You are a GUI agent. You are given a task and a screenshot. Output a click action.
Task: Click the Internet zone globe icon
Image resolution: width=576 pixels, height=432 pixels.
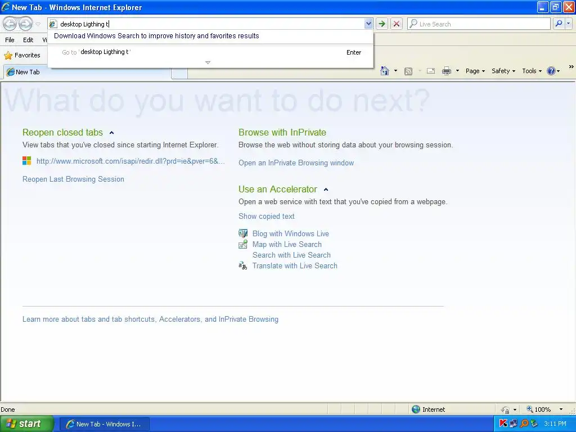[x=416, y=409]
